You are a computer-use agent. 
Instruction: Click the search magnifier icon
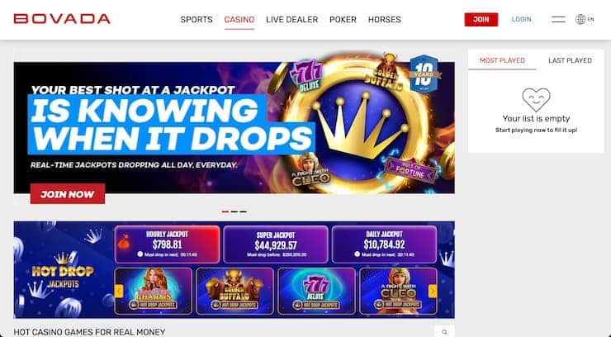pyautogui.click(x=444, y=332)
